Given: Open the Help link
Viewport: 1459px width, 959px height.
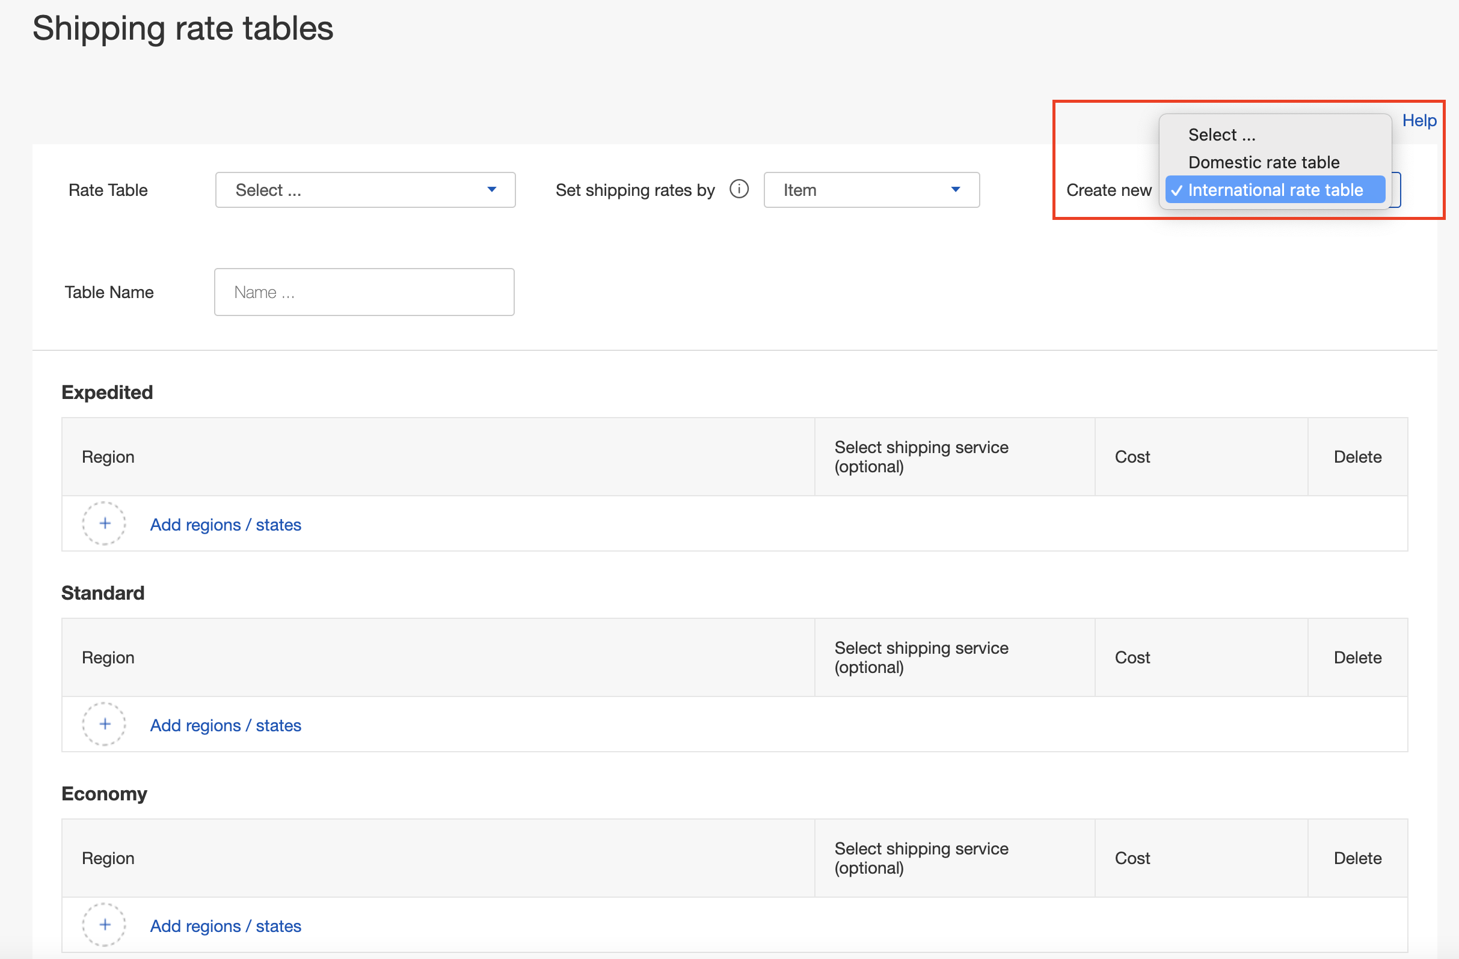Looking at the screenshot, I should [1419, 121].
